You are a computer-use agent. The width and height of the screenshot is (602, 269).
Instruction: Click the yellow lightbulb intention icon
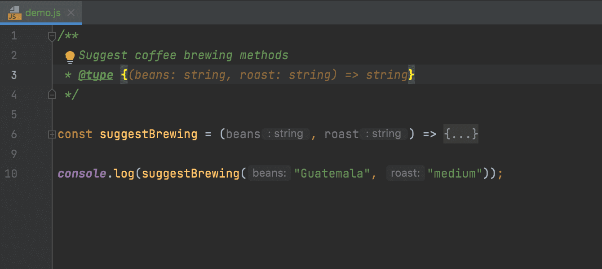[70, 56]
